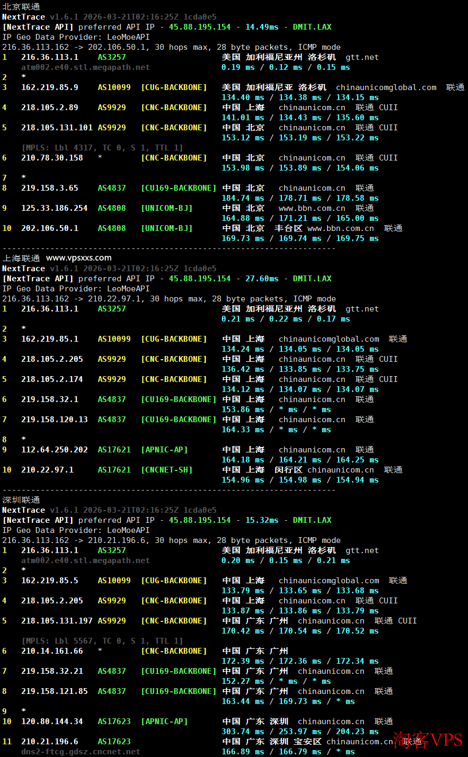Select the 深圳联通 section header
This screenshot has width=468, height=757.
click(x=20, y=500)
